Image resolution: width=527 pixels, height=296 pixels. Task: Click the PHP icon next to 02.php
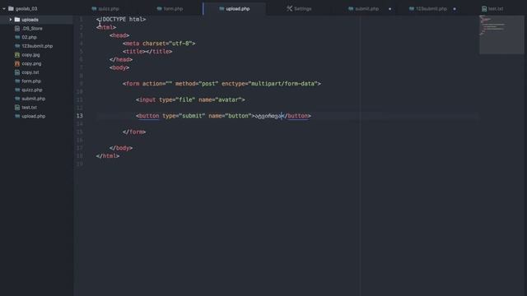coord(17,37)
